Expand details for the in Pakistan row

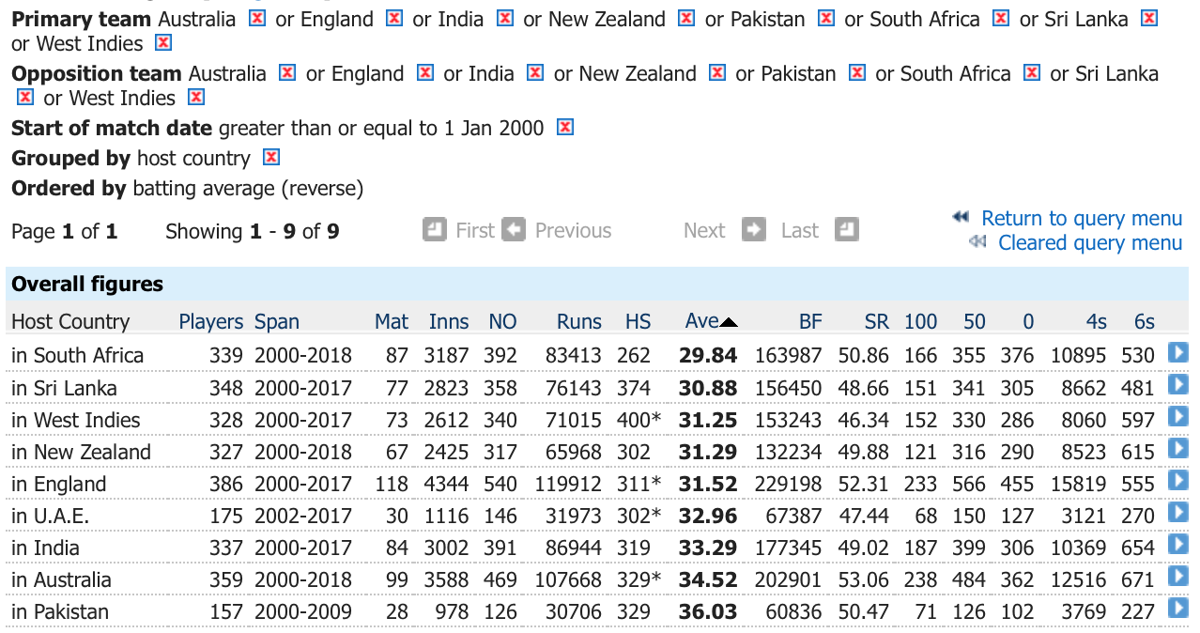tap(1177, 609)
